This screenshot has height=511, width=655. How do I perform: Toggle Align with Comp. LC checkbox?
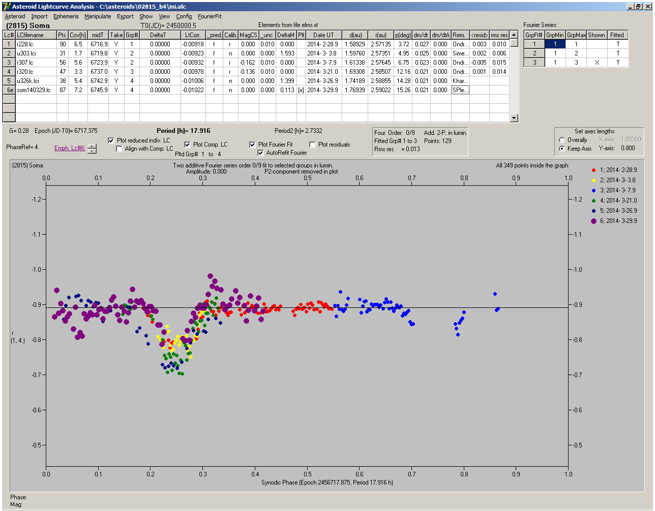(x=120, y=149)
